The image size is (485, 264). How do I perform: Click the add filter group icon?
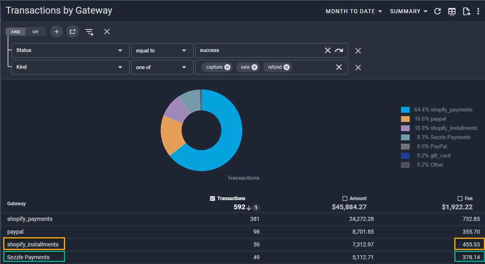point(72,32)
